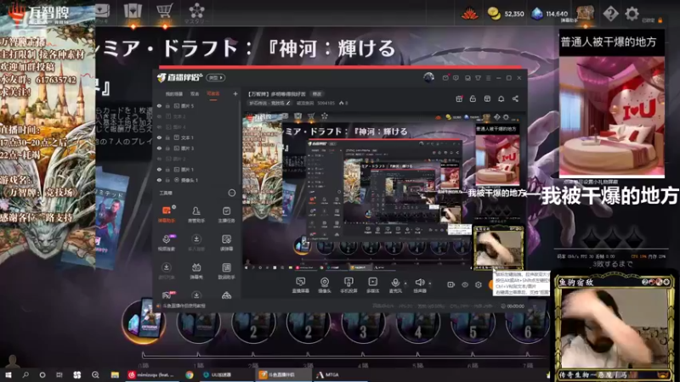The height and width of the screenshot is (382, 680).
Task: Add 直播屏幕 screen capture source
Action: point(301,285)
